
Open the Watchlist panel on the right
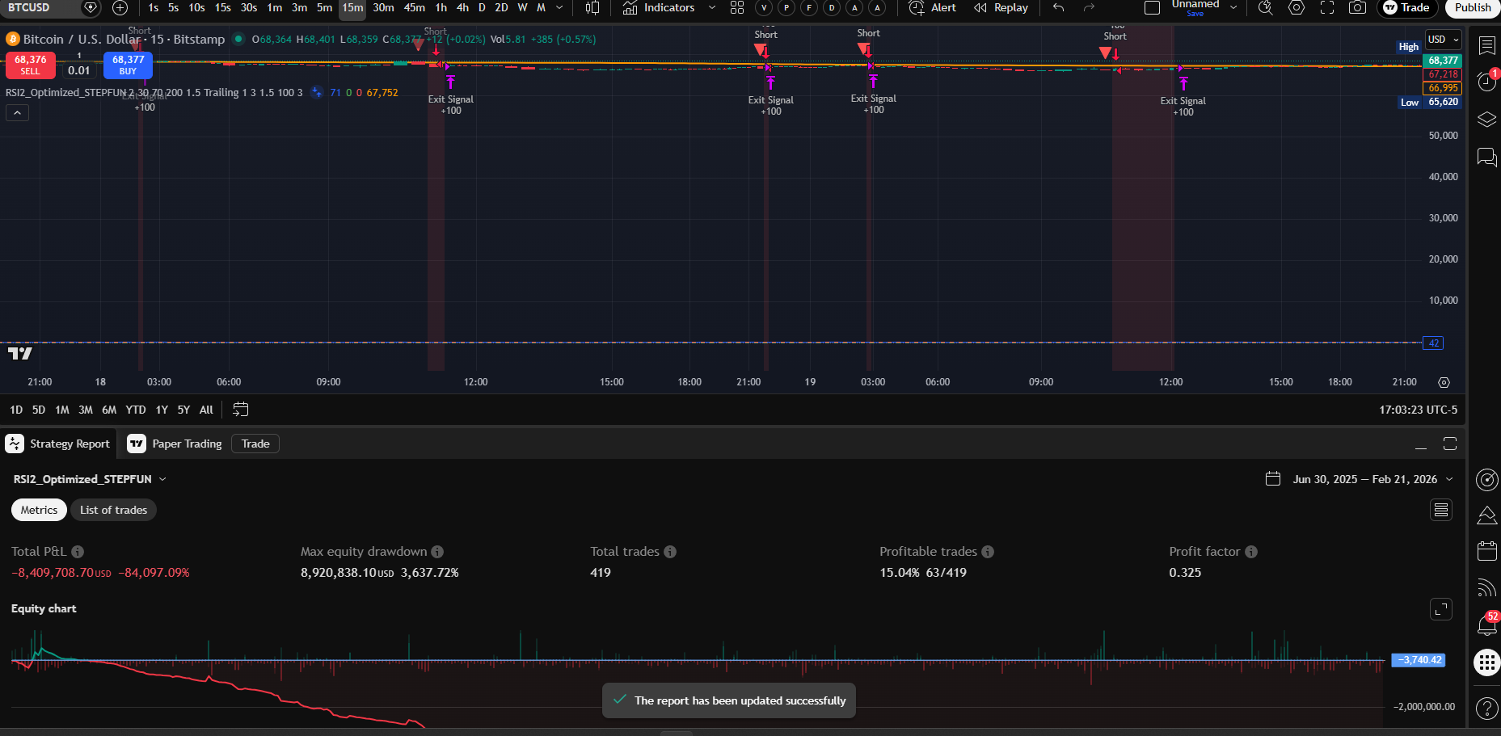[1486, 46]
